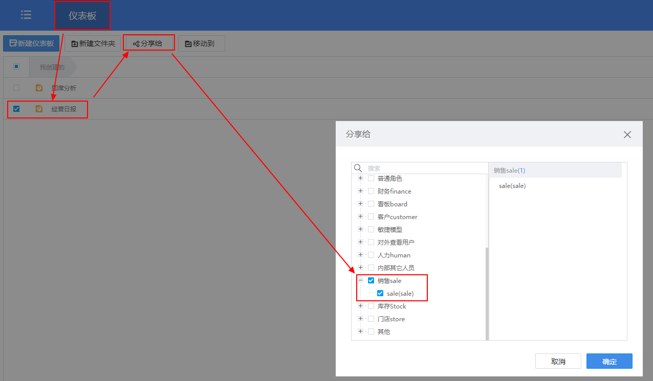Check the 人力human checkbox
Image resolution: width=653 pixels, height=381 pixels.
coord(371,255)
